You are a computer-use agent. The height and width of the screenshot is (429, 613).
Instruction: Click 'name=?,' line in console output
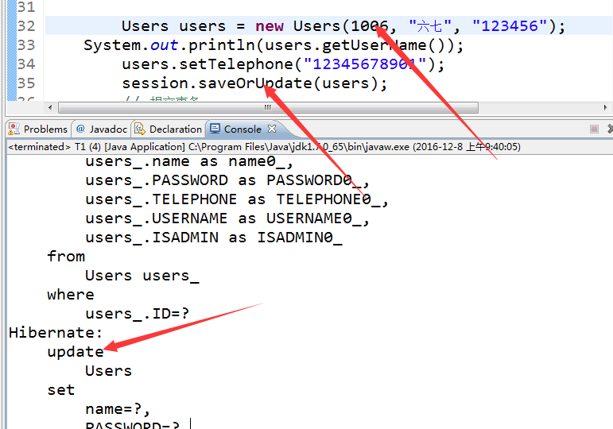[x=118, y=409]
